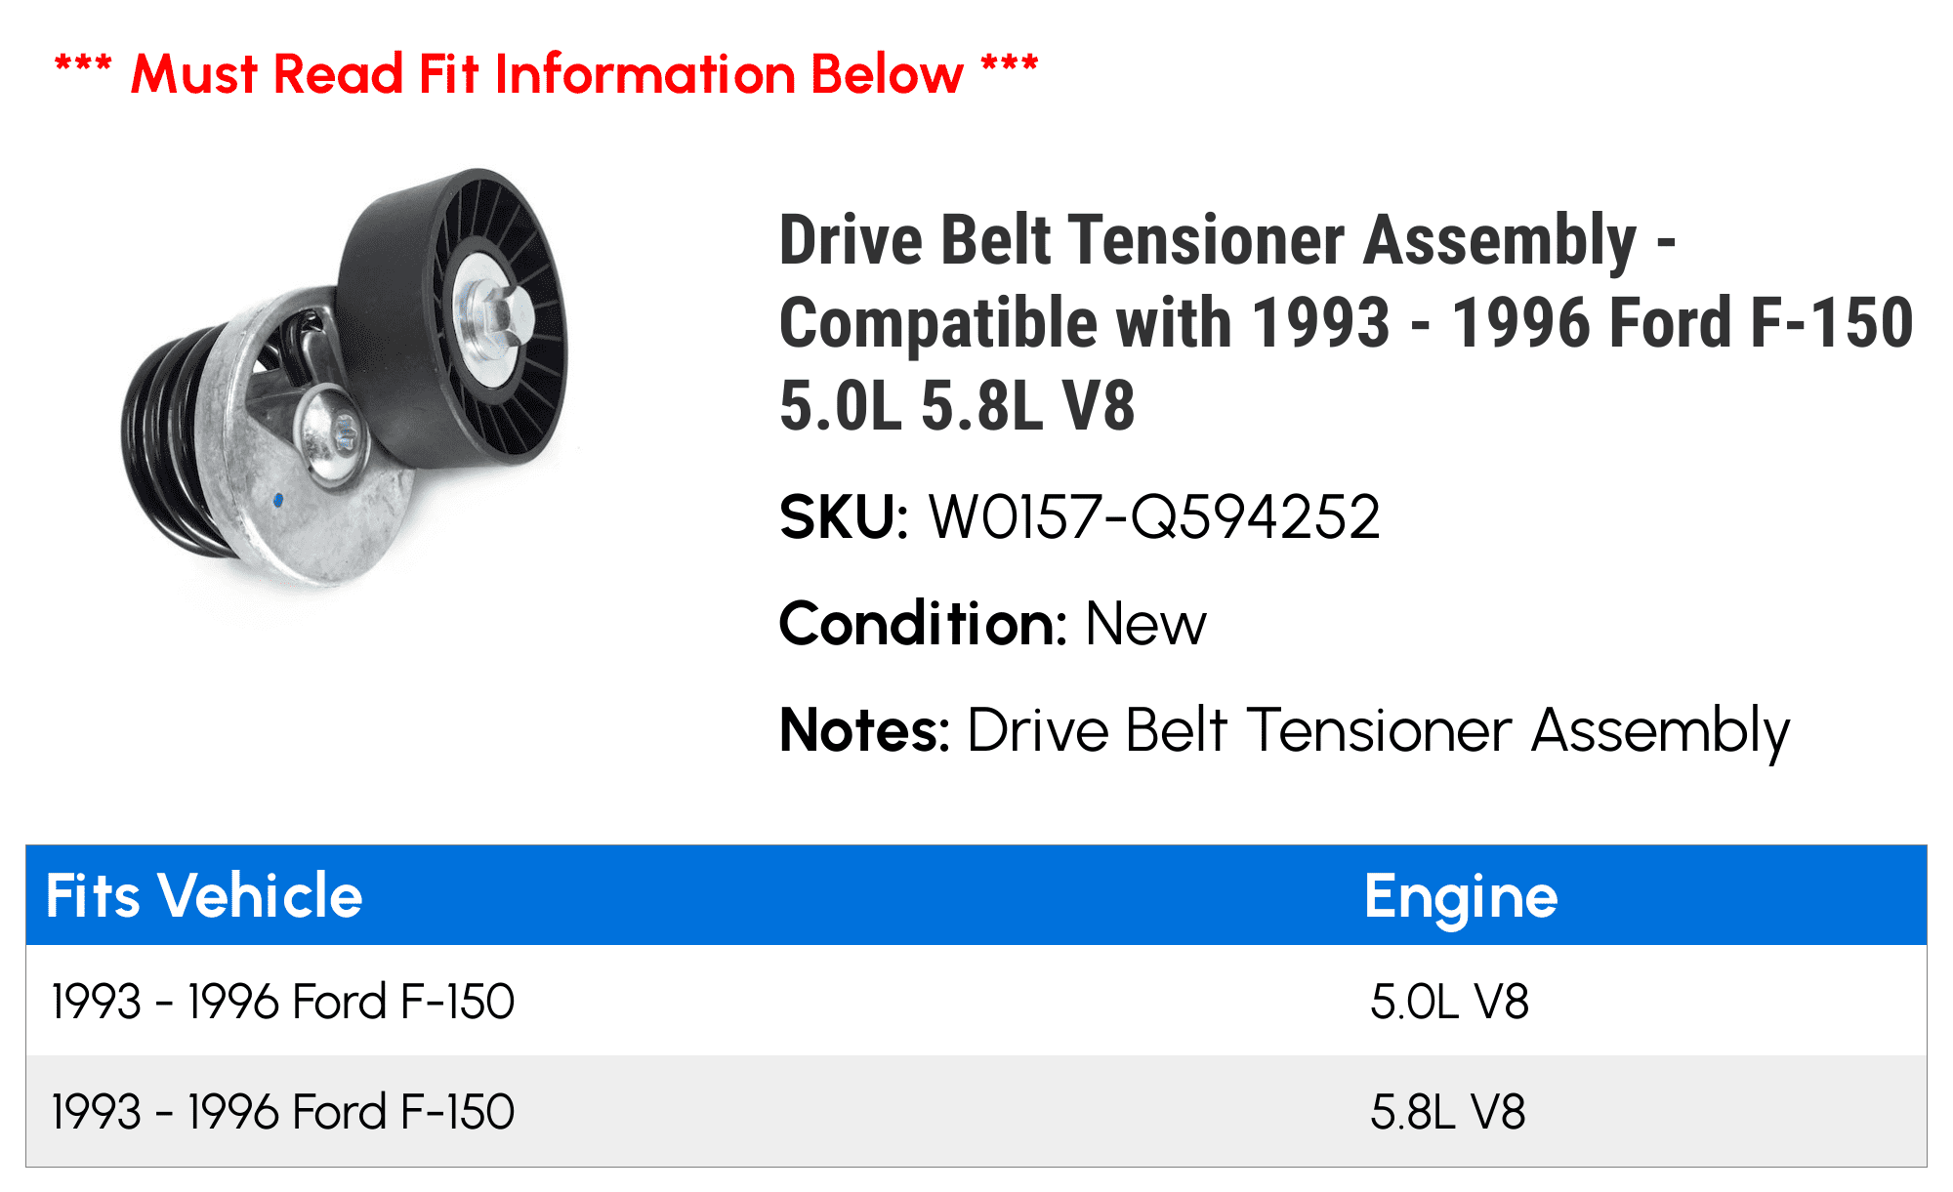Select the SKU number W0157-Q594252
The width and height of the screenshot is (1953, 1192).
tap(1154, 516)
